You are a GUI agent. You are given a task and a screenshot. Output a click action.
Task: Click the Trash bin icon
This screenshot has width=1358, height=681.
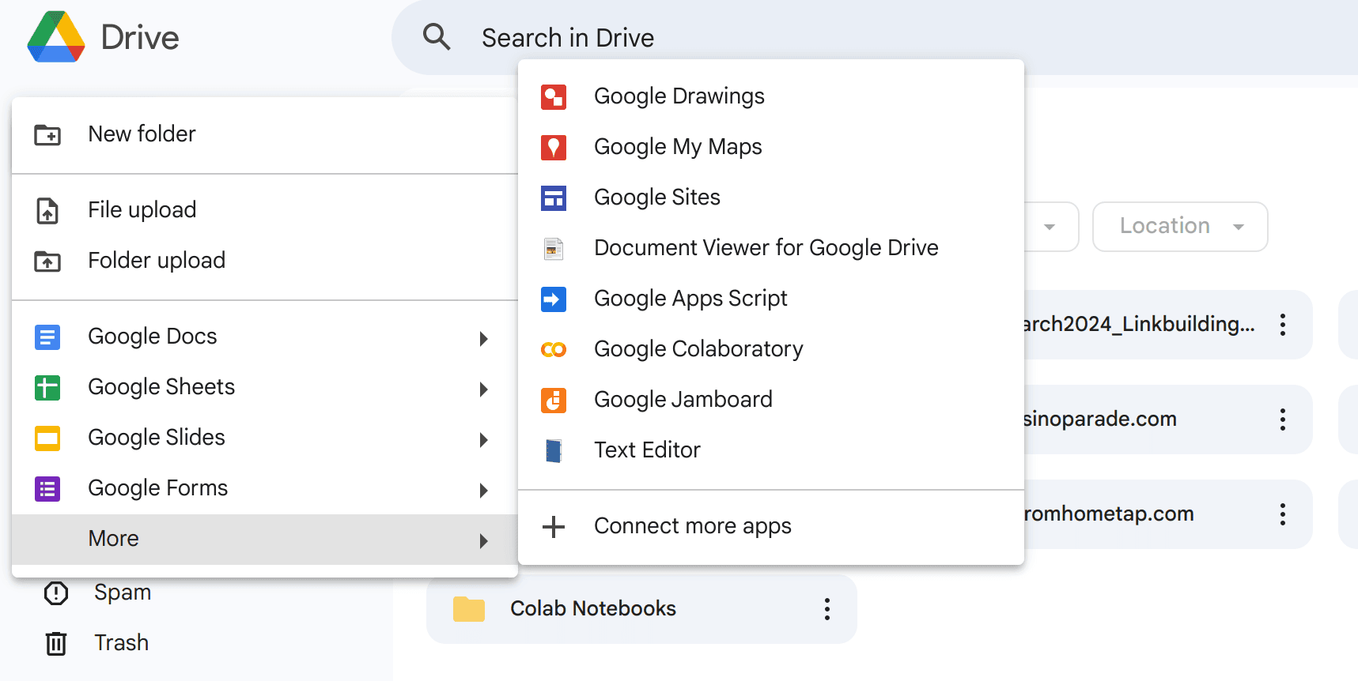pos(56,643)
